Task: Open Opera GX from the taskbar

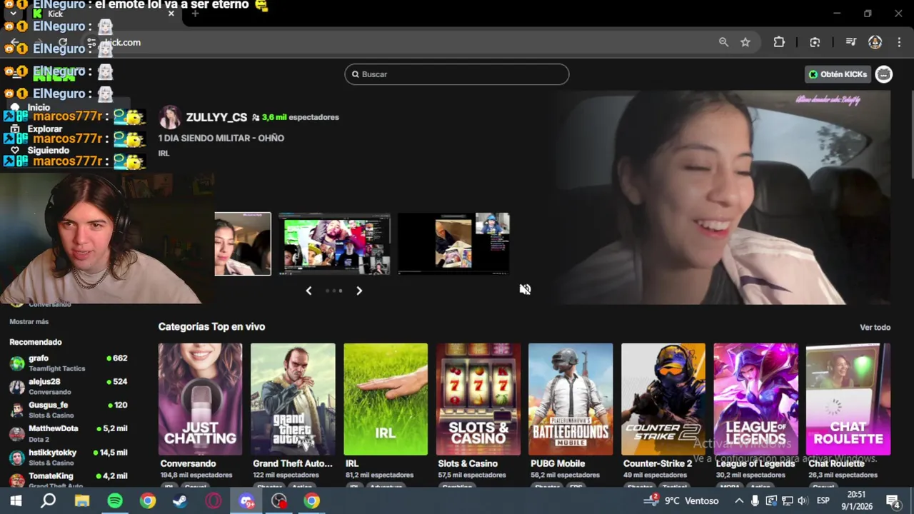Action: [x=213, y=501]
